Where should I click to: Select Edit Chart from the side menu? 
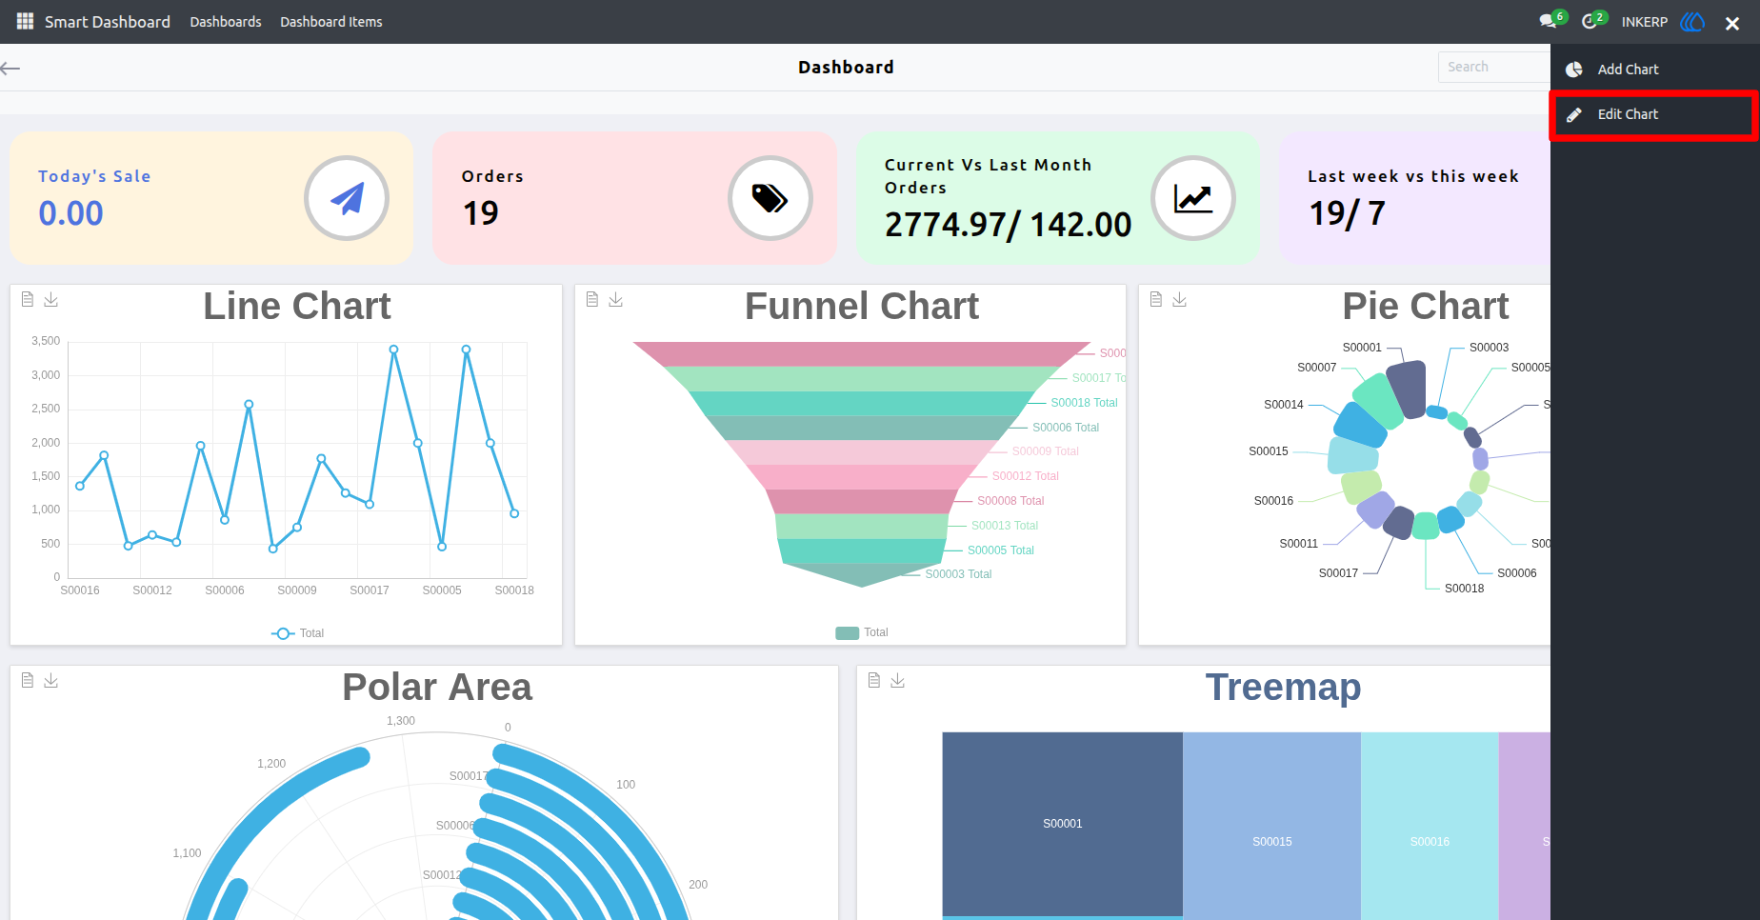pos(1654,114)
